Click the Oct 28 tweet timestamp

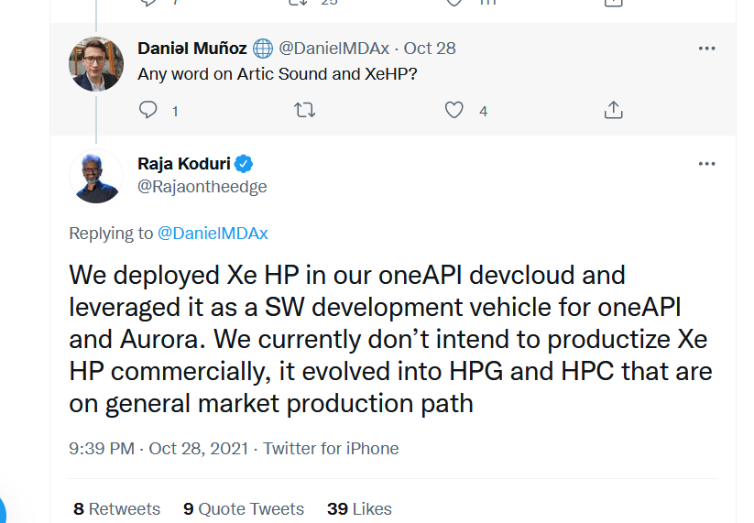pyautogui.click(x=430, y=49)
